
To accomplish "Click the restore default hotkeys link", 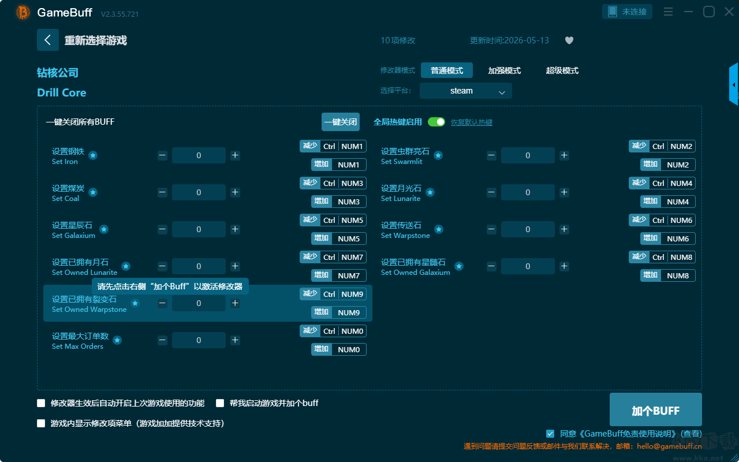I will (x=472, y=122).
